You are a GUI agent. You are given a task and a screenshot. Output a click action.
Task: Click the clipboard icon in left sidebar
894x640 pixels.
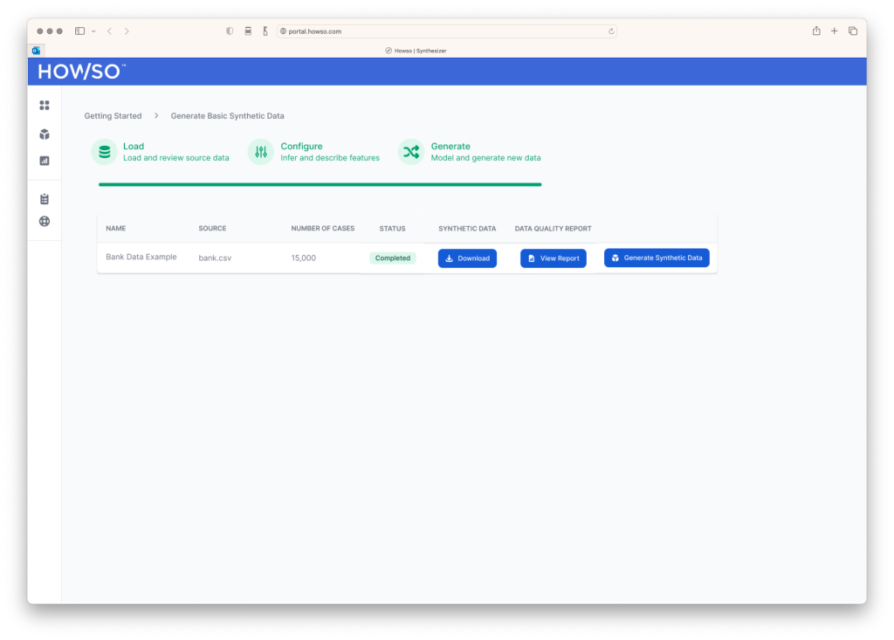[45, 199]
